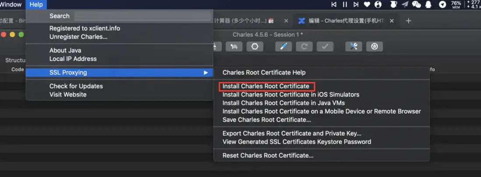Skip to next track in menu bar
The width and height of the screenshot is (481, 177).
pos(356,4)
